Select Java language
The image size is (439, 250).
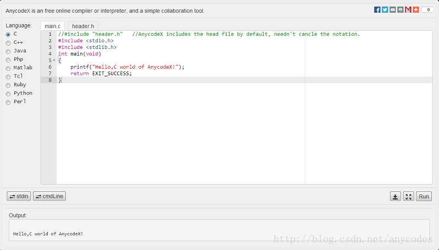[8, 51]
